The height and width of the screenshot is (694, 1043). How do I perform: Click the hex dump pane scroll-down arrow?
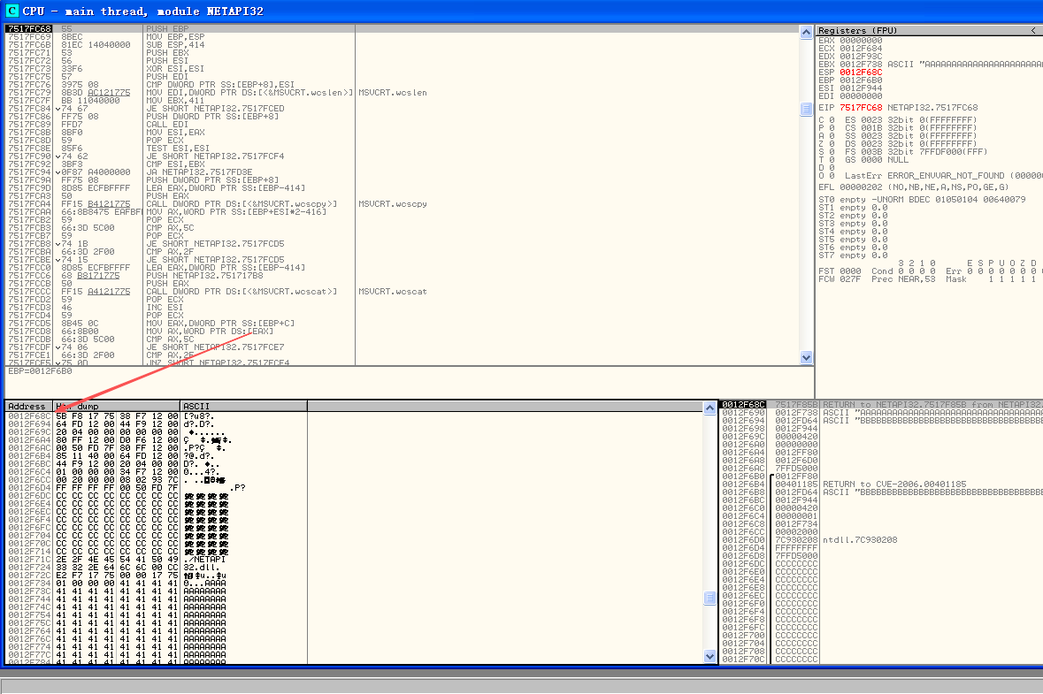(x=709, y=656)
